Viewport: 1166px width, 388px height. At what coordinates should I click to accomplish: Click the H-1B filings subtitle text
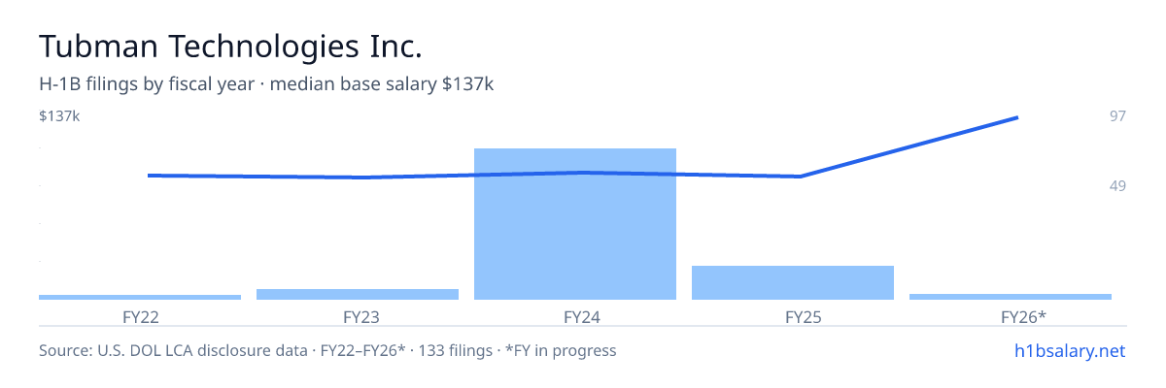266,84
